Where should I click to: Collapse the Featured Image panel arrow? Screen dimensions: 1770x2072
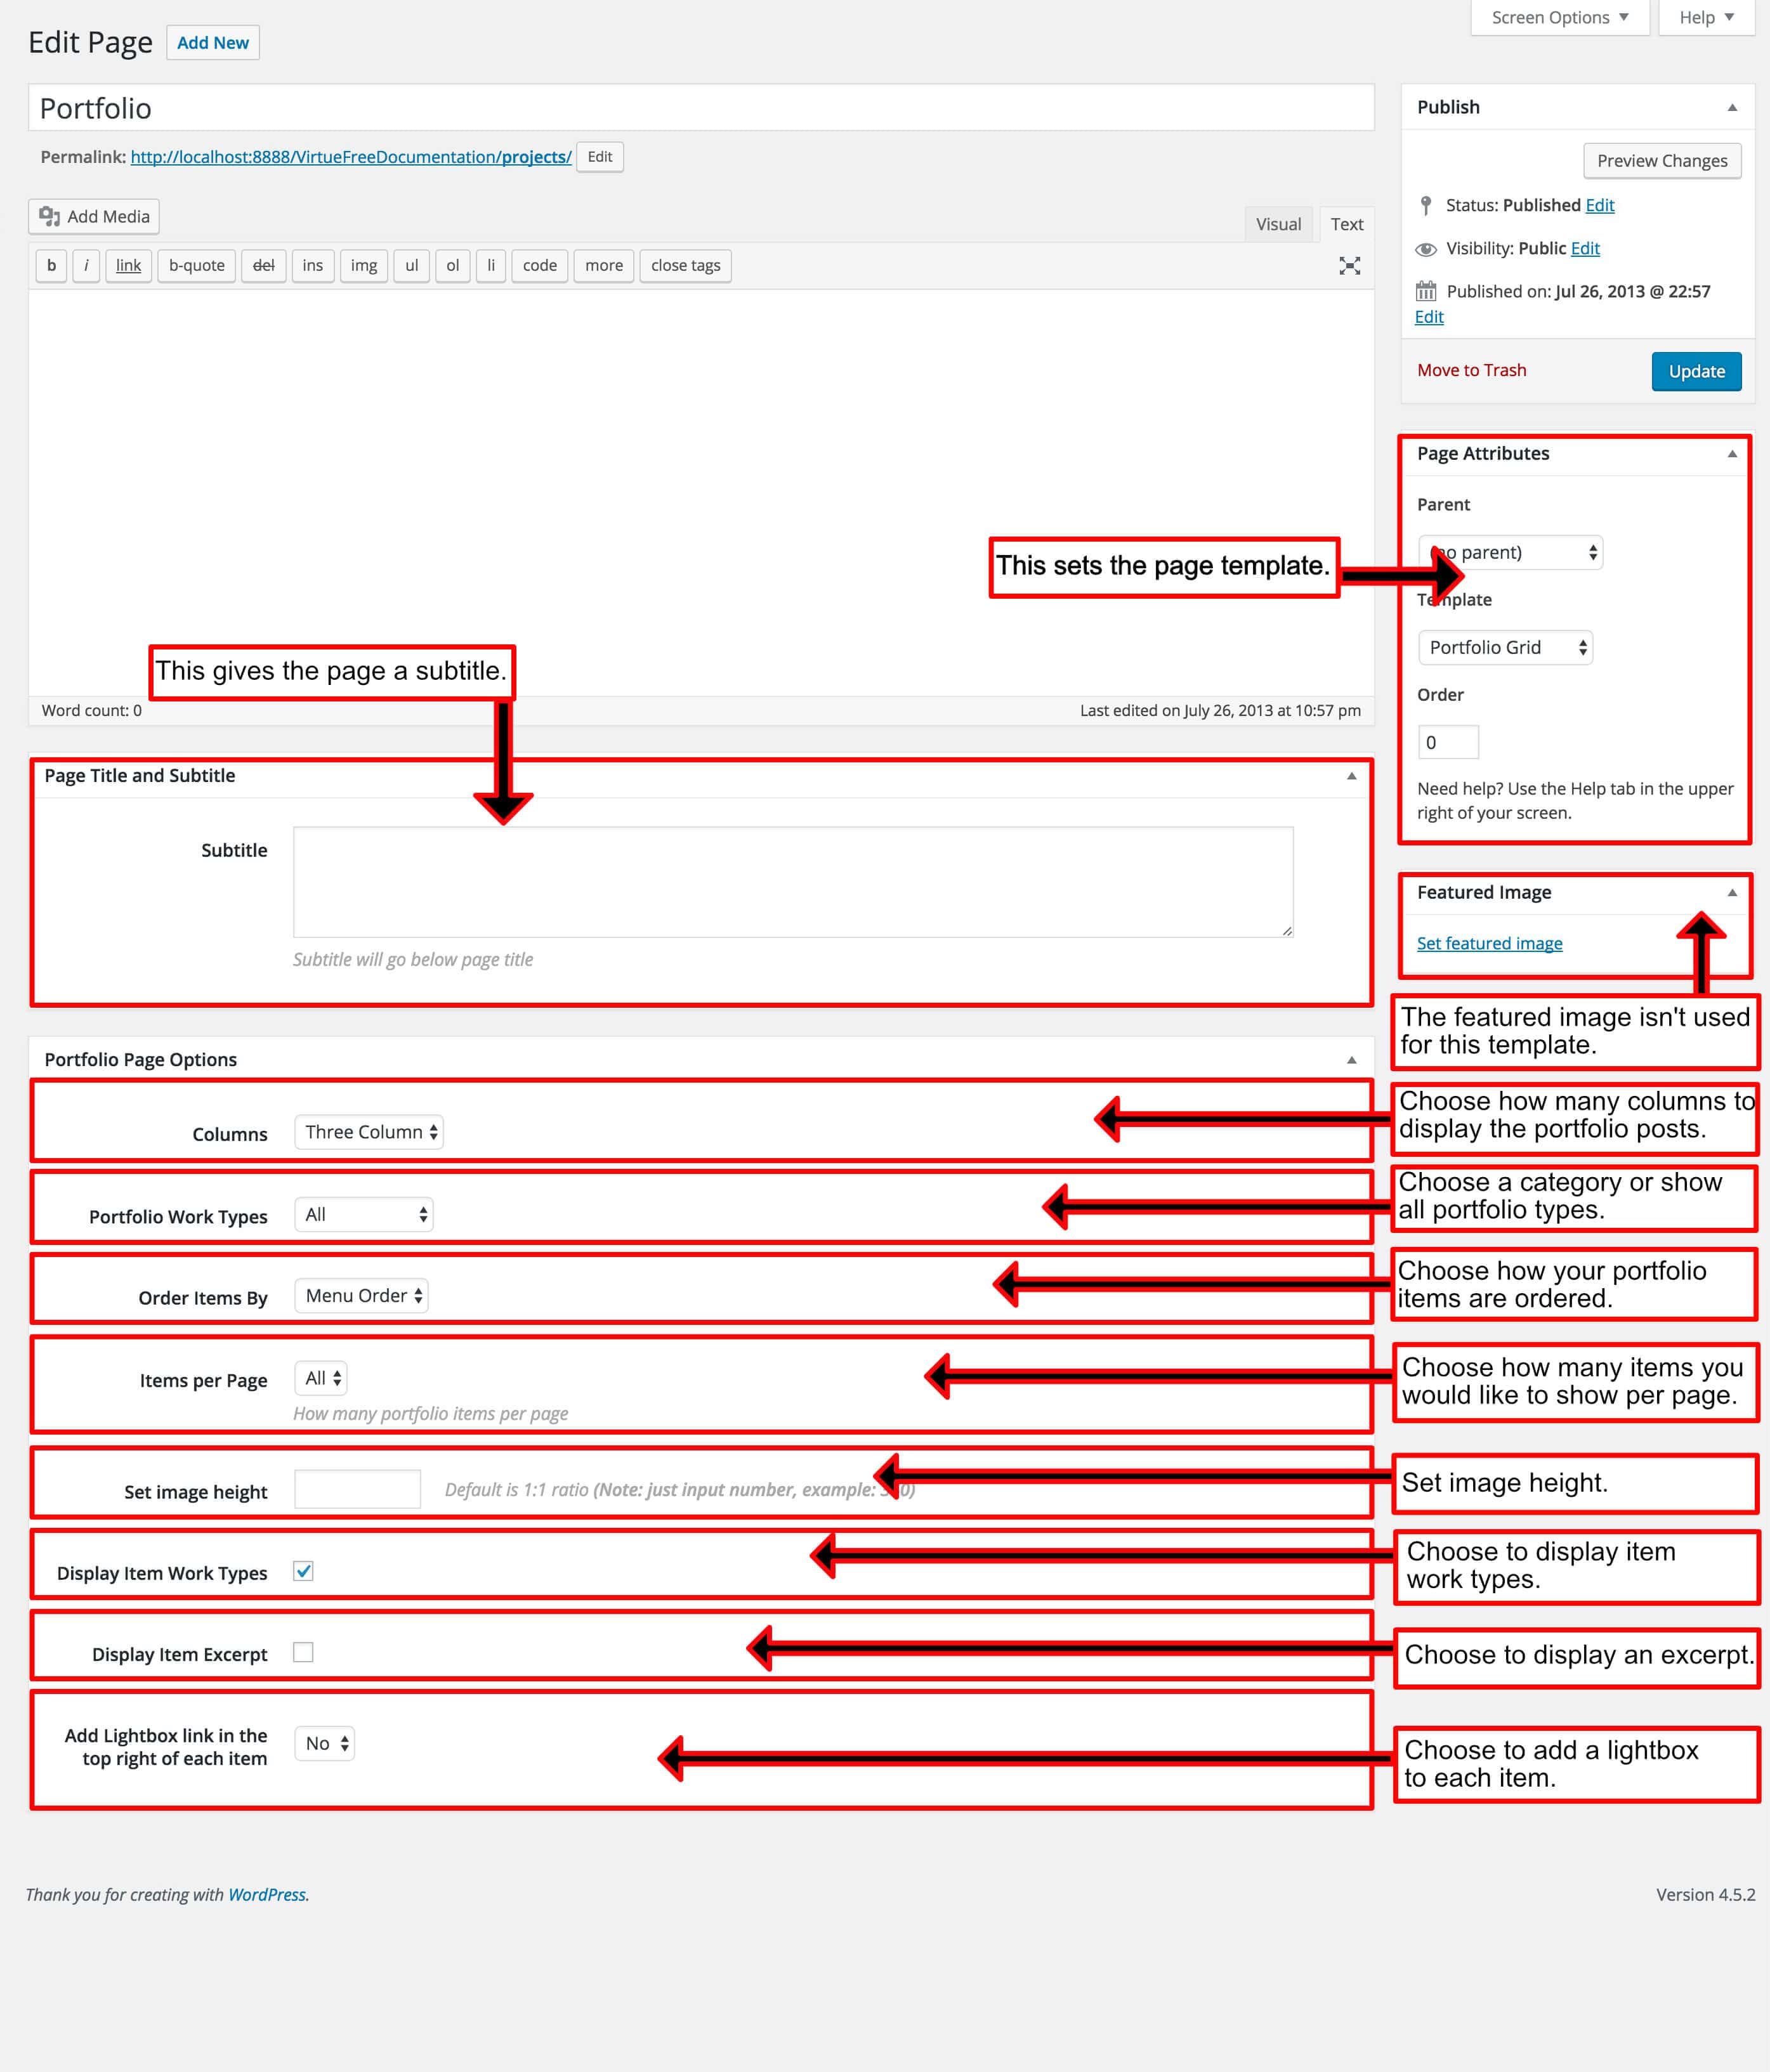tap(1732, 892)
